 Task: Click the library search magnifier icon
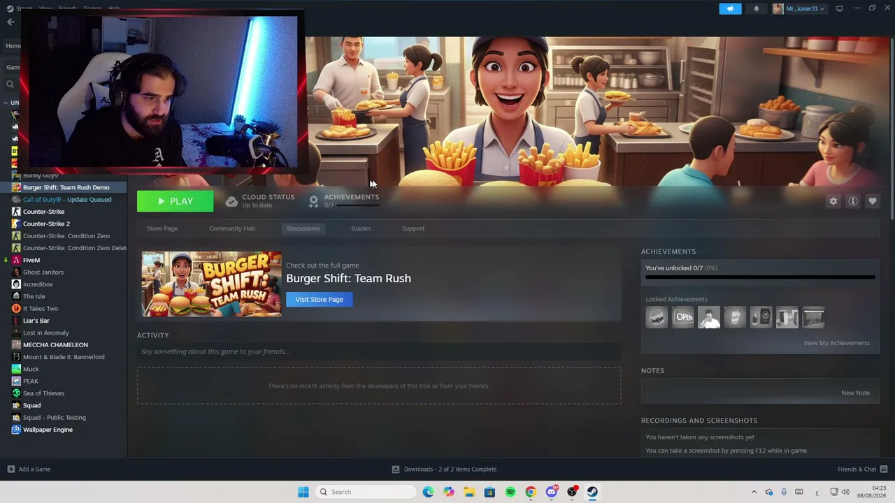click(10, 85)
